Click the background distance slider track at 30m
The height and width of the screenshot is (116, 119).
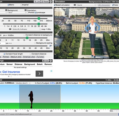(24, 46)
